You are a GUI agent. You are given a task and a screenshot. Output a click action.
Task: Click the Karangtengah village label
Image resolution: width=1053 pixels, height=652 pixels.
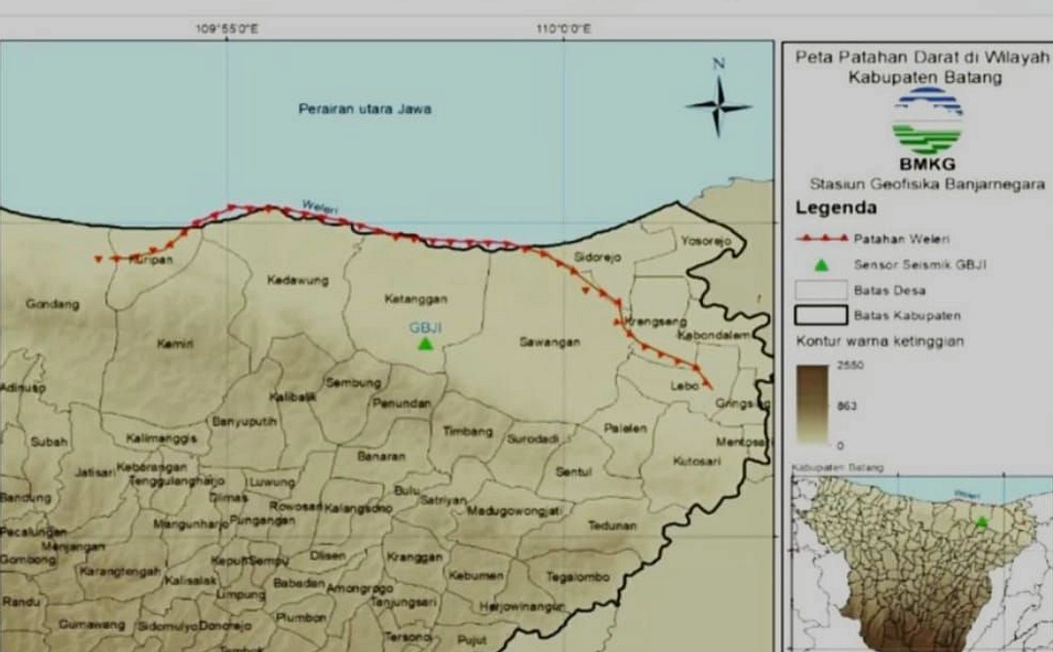tap(120, 572)
